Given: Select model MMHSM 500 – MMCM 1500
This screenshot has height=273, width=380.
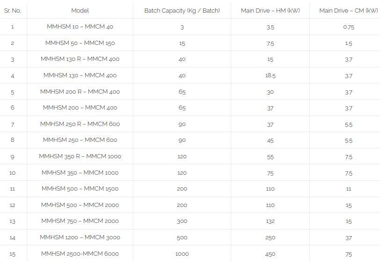Looking at the screenshot, I should [x=80, y=189].
